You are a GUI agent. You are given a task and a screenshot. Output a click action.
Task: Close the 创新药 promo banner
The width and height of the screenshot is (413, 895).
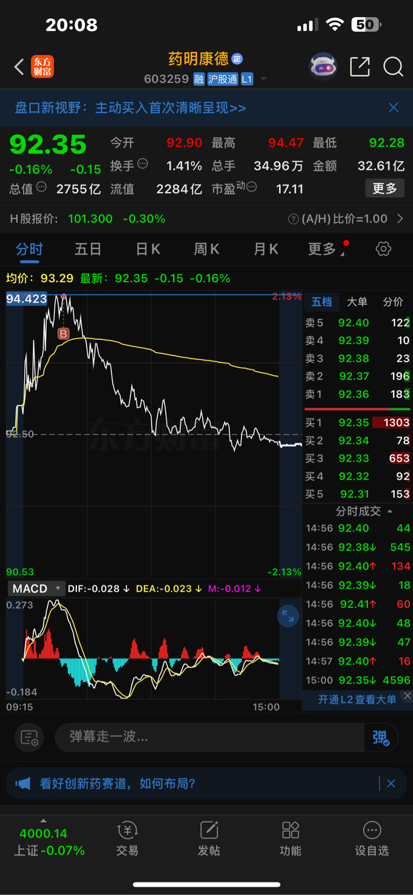pos(391,784)
